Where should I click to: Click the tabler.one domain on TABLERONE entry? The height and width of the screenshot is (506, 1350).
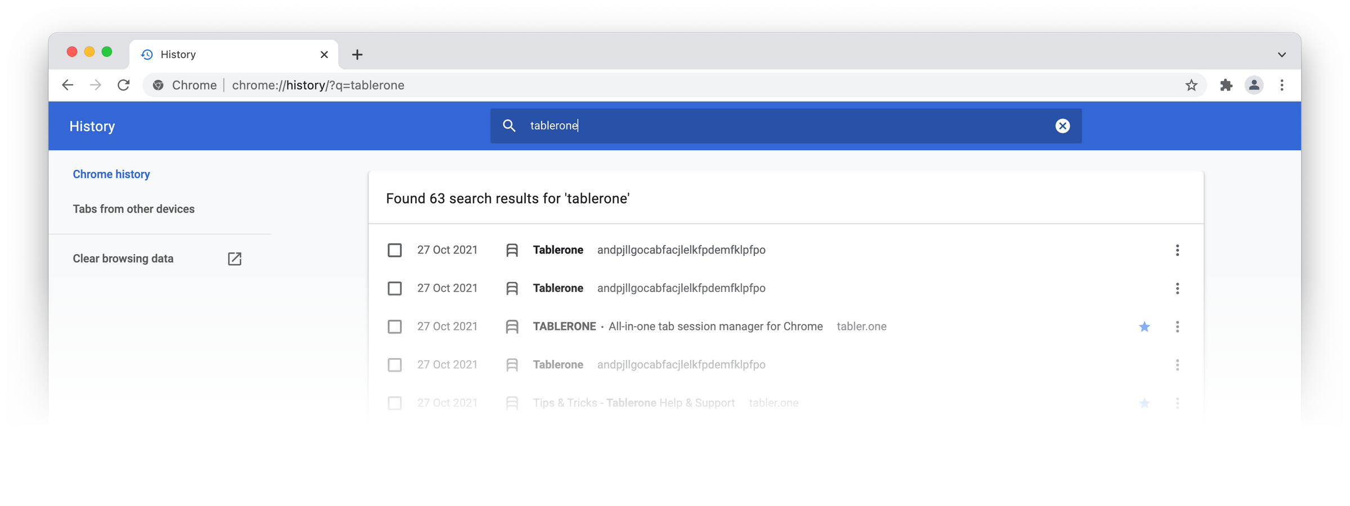click(861, 326)
